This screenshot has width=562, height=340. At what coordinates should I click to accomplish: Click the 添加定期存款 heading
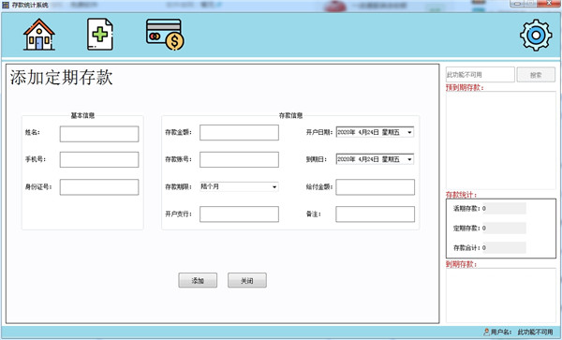pyautogui.click(x=61, y=78)
